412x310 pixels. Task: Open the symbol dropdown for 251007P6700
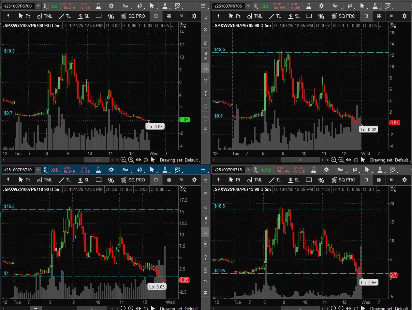coord(38,6)
